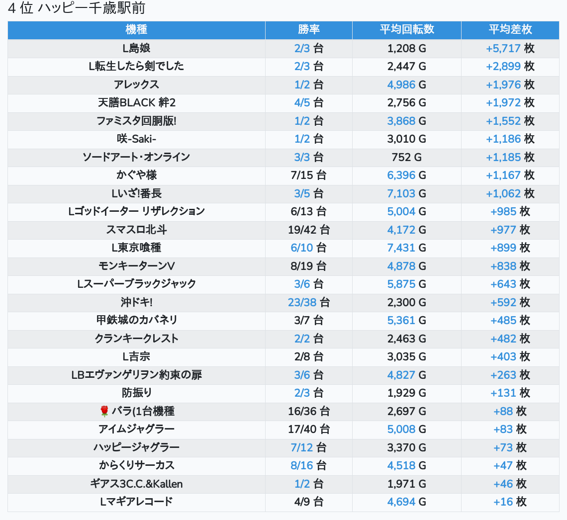Select スマスロ北斗 machine name
The image size is (567, 520).
pyautogui.click(x=136, y=230)
